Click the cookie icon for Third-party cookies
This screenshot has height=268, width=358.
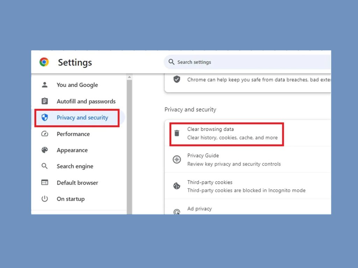177,186
